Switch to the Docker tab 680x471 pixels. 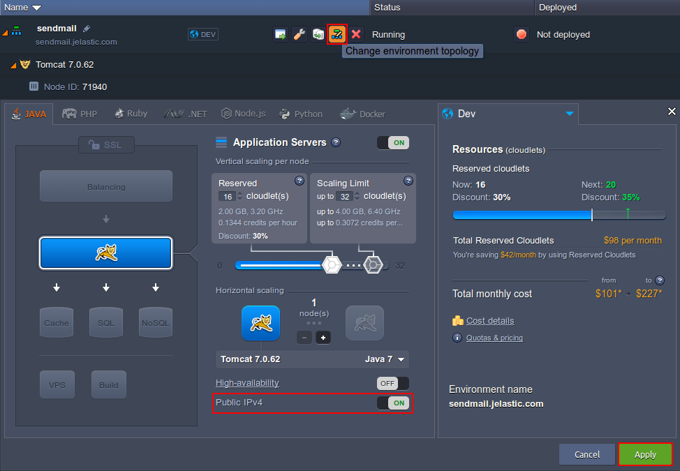[x=362, y=114]
